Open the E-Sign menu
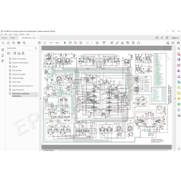 16,34
